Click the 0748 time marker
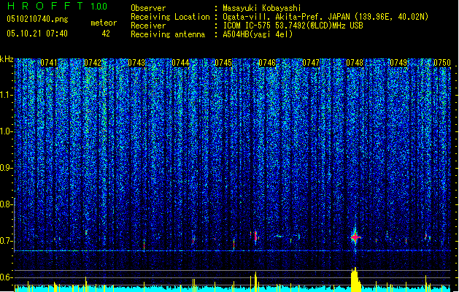This screenshot has height=292, width=459. point(355,63)
